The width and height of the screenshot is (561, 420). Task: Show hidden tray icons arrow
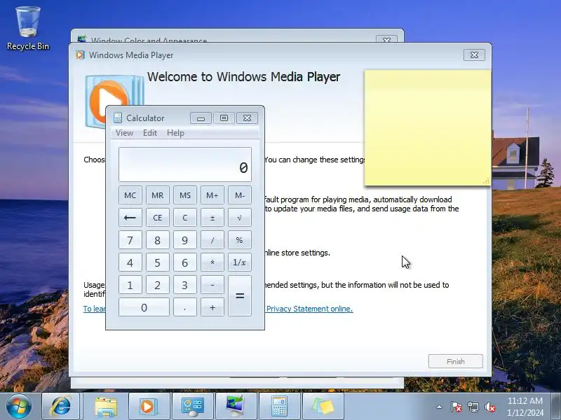pyautogui.click(x=440, y=407)
